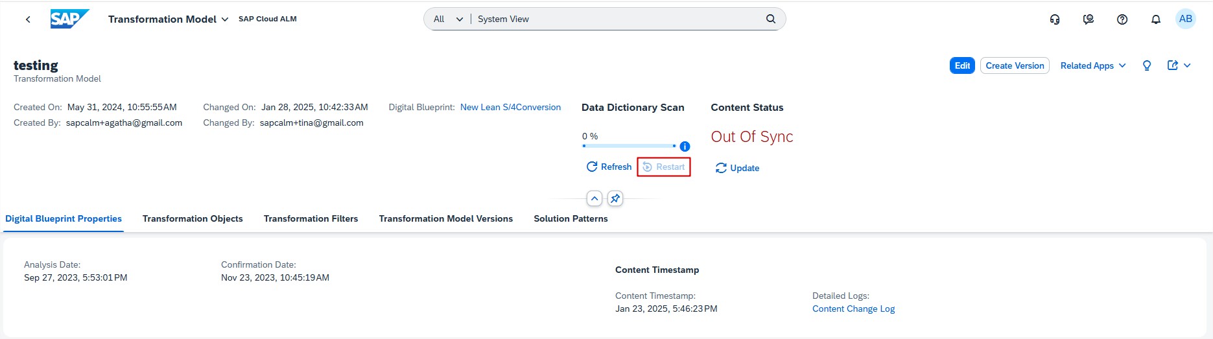Pin the header with the pin button
This screenshot has width=1213, height=339.
click(x=615, y=198)
